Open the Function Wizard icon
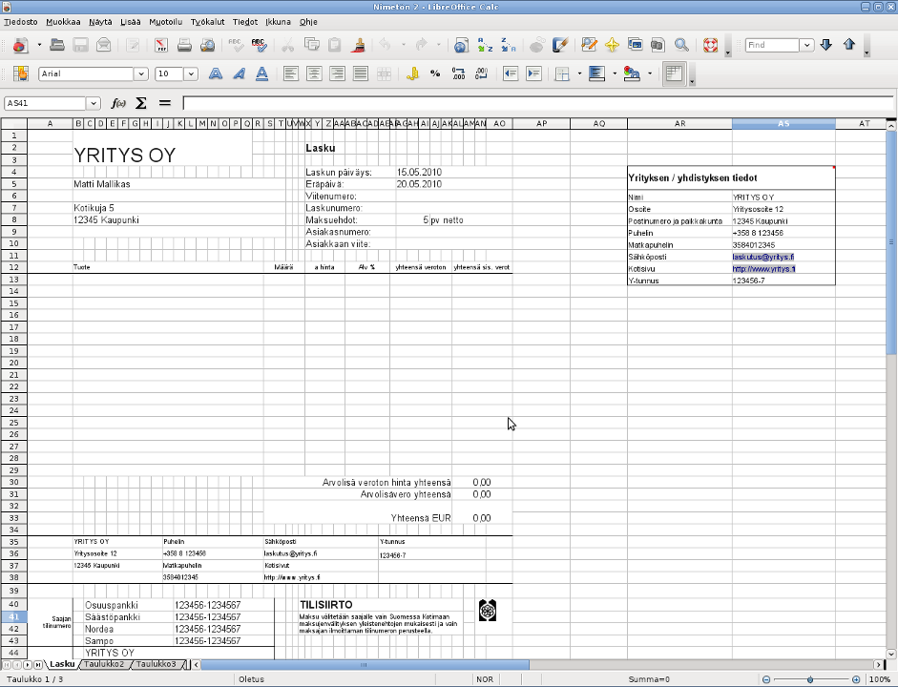 coord(119,103)
